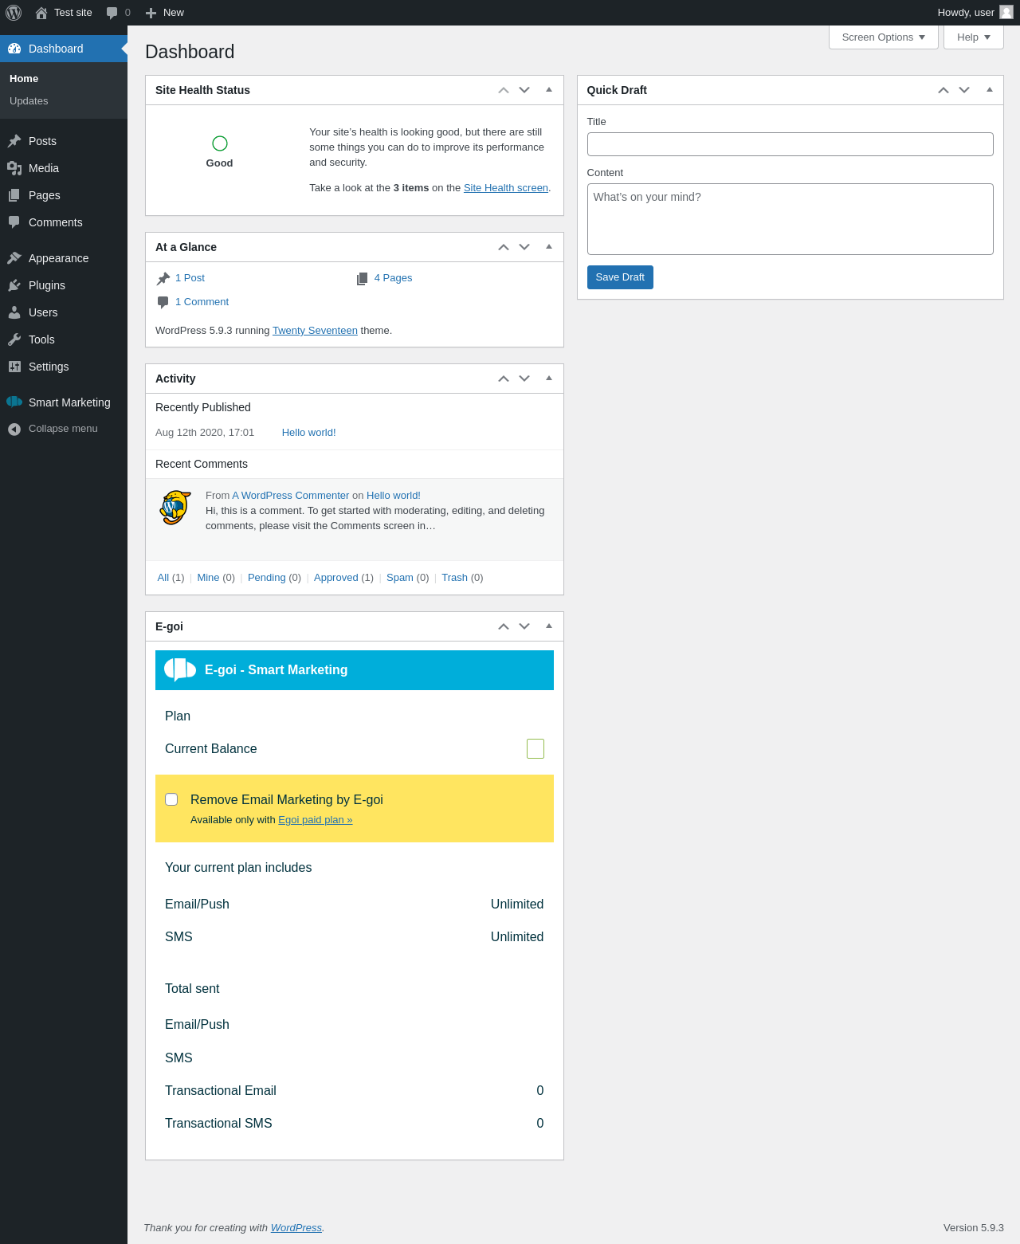Click the comments bubble icon in admin bar
This screenshot has height=1244, width=1020.
[112, 13]
